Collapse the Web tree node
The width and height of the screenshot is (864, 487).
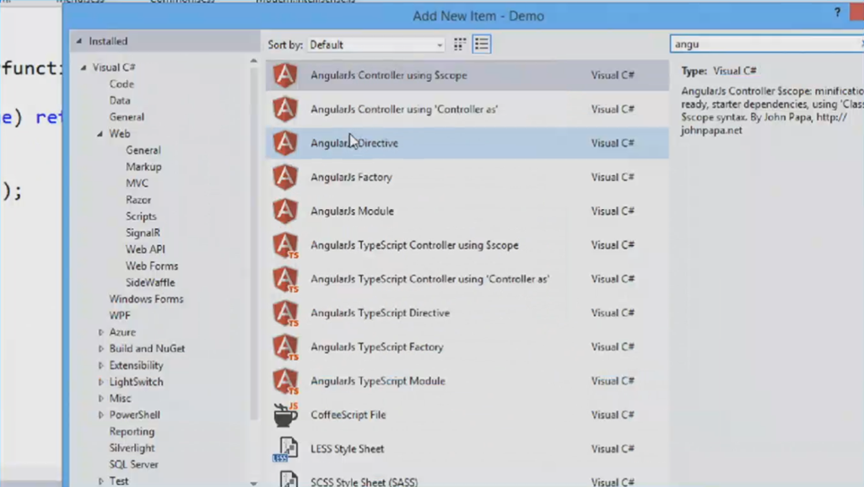coord(100,134)
